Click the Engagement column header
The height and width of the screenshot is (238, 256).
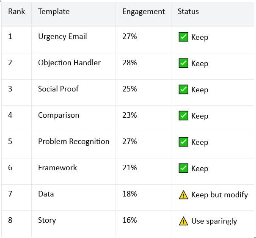[144, 12]
